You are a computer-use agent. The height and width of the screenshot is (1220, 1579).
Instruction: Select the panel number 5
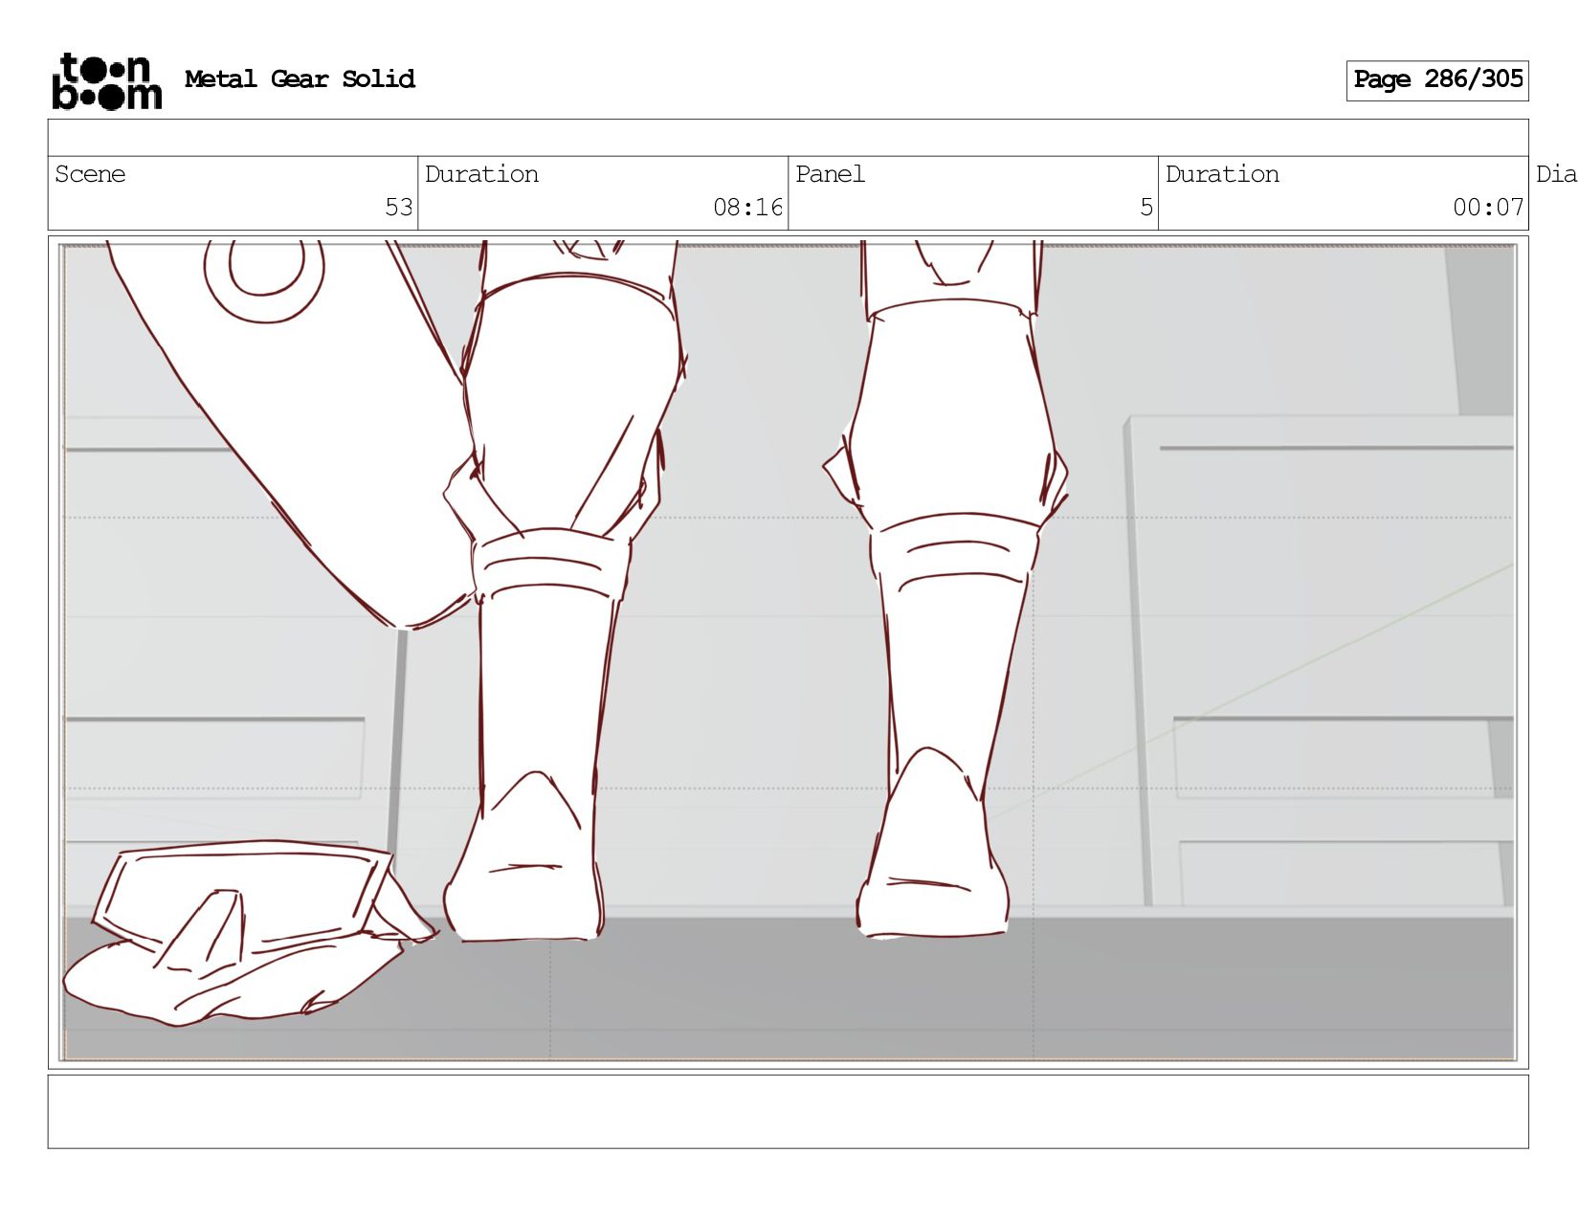pos(1146,208)
